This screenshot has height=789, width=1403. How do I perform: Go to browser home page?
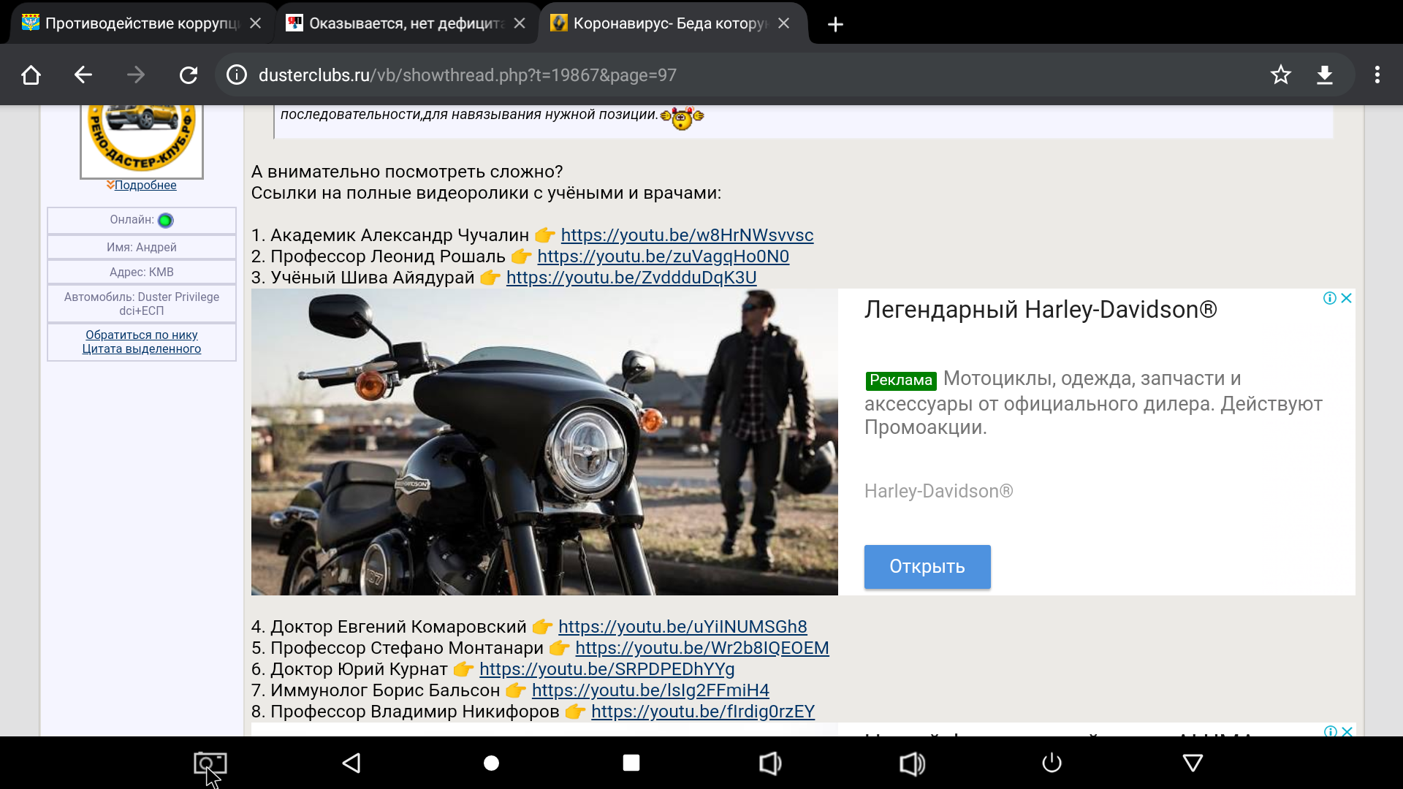[31, 75]
